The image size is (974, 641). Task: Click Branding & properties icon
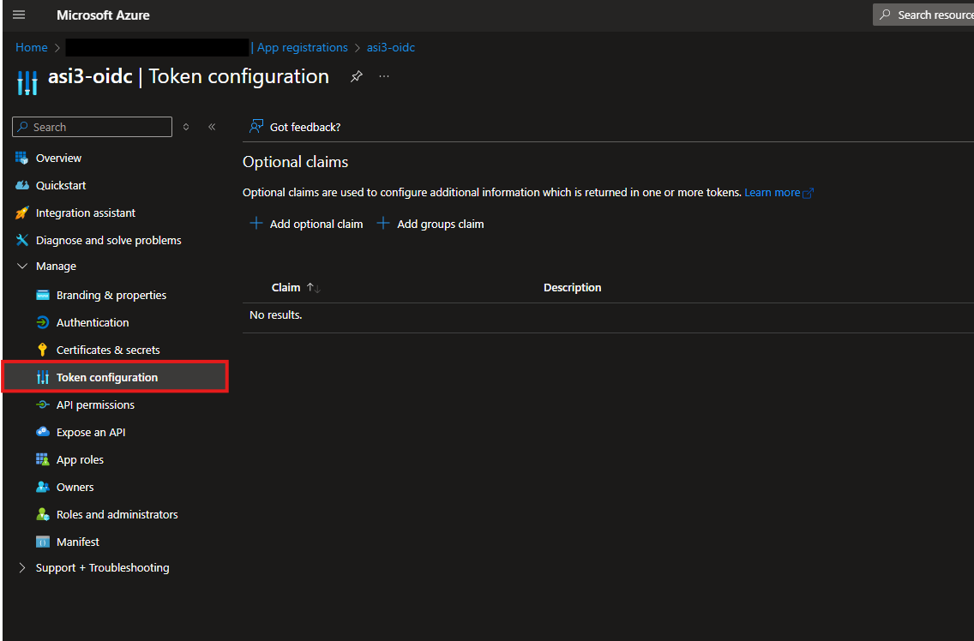[42, 295]
